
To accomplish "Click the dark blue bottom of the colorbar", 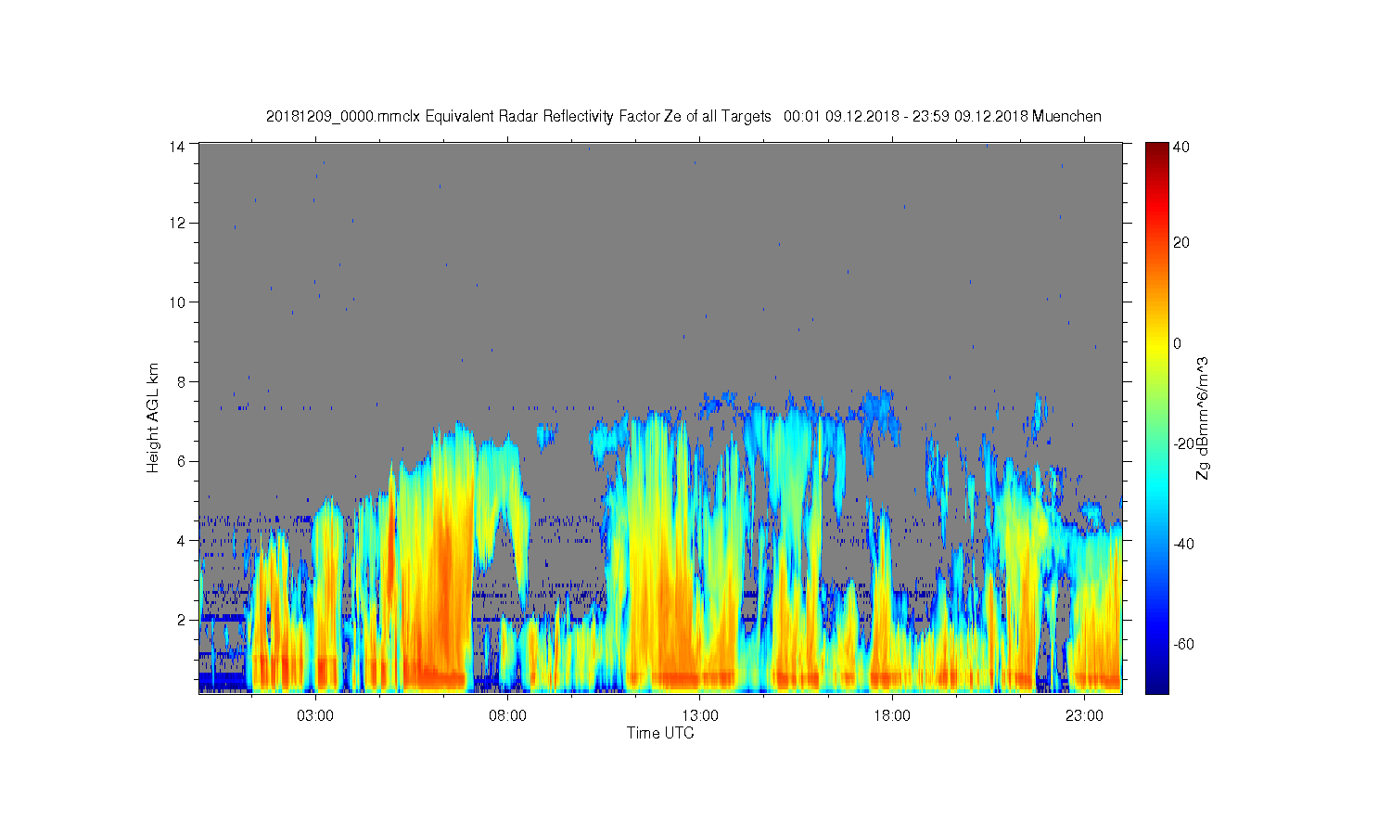I will [1156, 685].
